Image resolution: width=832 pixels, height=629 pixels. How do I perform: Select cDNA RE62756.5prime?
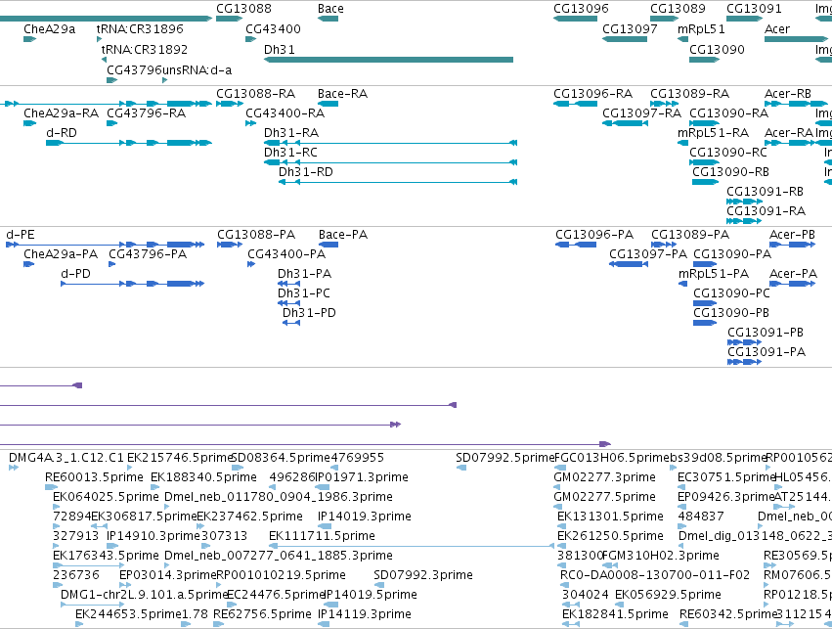coord(262,614)
